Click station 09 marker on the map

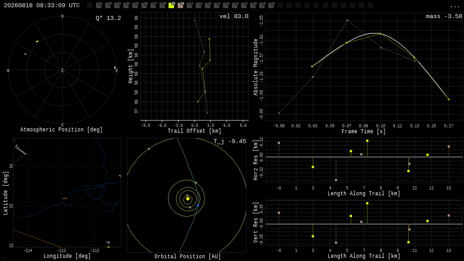tap(108, 246)
